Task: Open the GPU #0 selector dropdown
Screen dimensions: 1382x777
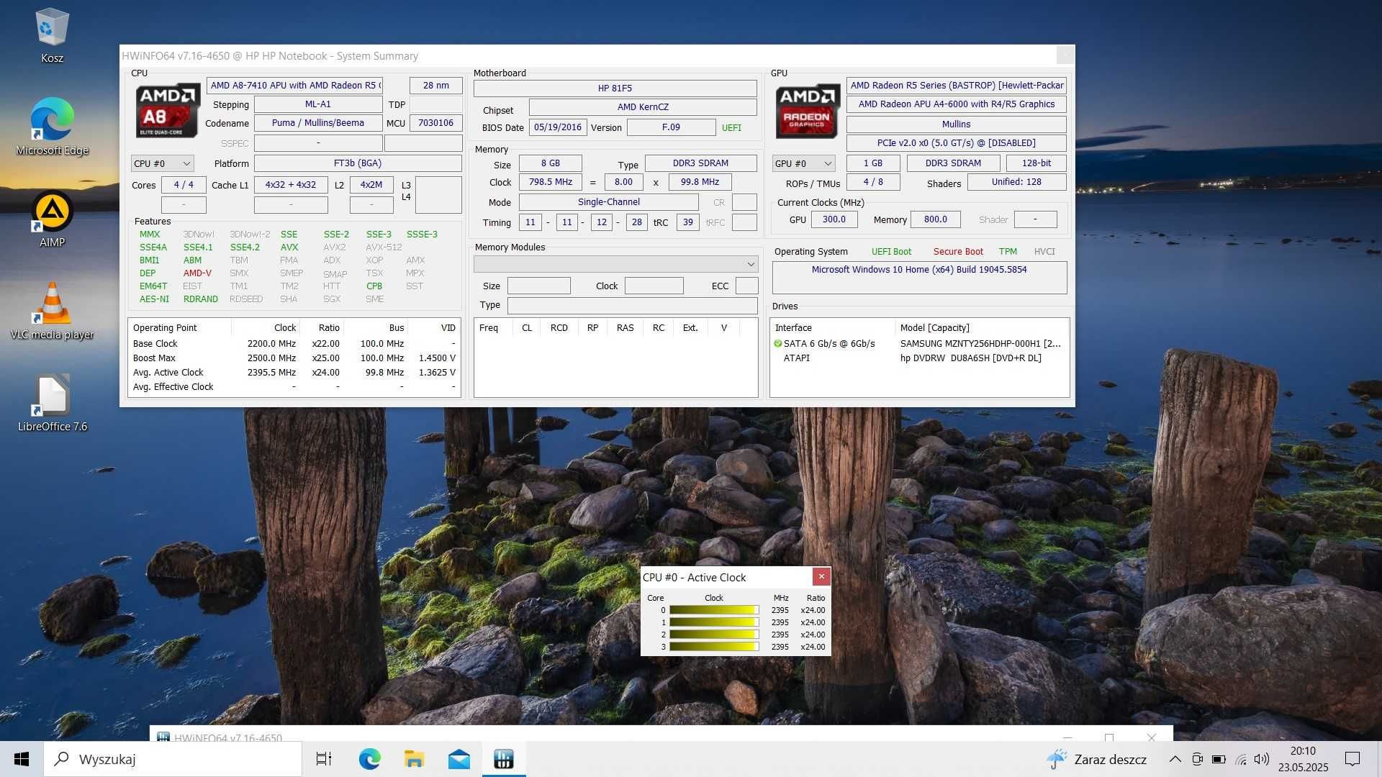Action: (x=803, y=164)
